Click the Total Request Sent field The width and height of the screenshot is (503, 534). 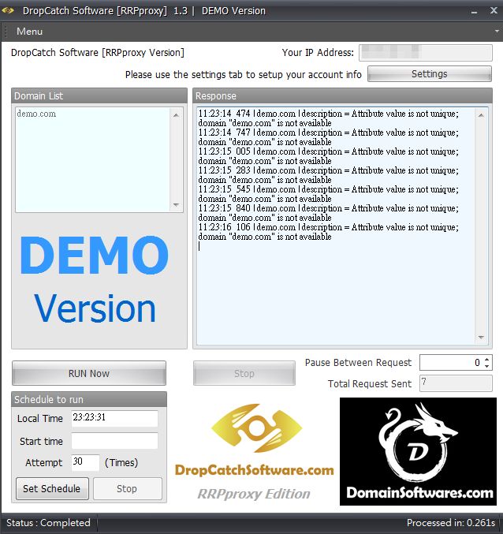tap(456, 383)
